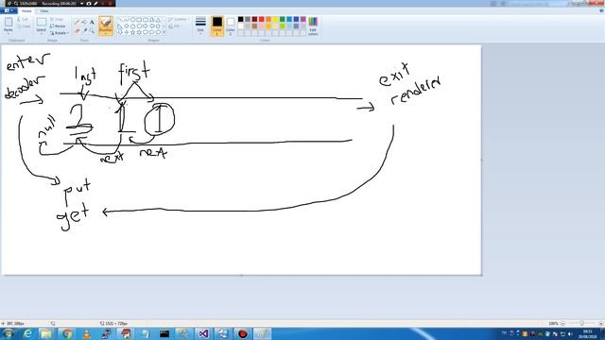Screen dimensions: 605x340
Task: Click the zoom out minus button
Action: pos(563,323)
